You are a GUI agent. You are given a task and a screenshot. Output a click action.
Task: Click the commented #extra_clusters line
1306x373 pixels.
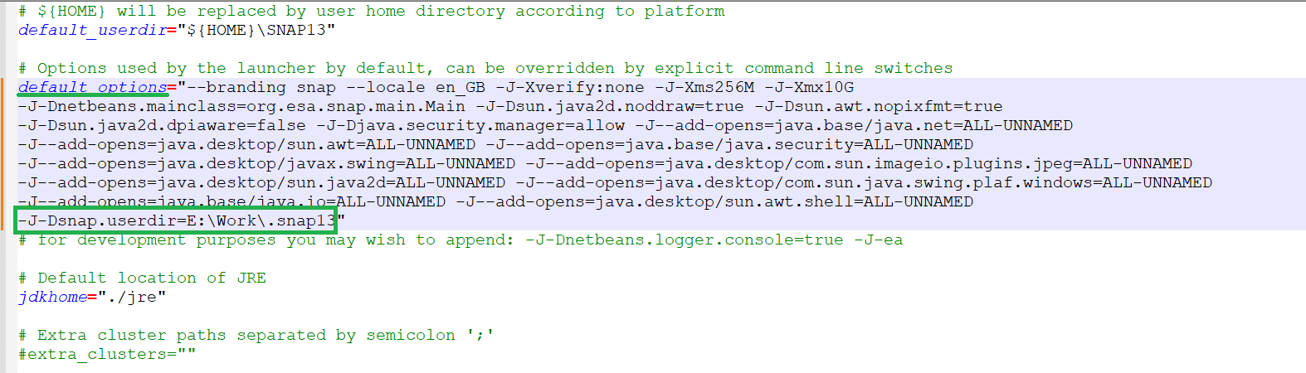(x=107, y=354)
